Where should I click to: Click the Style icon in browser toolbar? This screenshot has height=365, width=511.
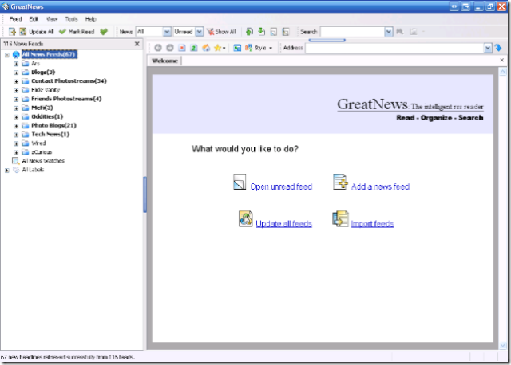[248, 48]
